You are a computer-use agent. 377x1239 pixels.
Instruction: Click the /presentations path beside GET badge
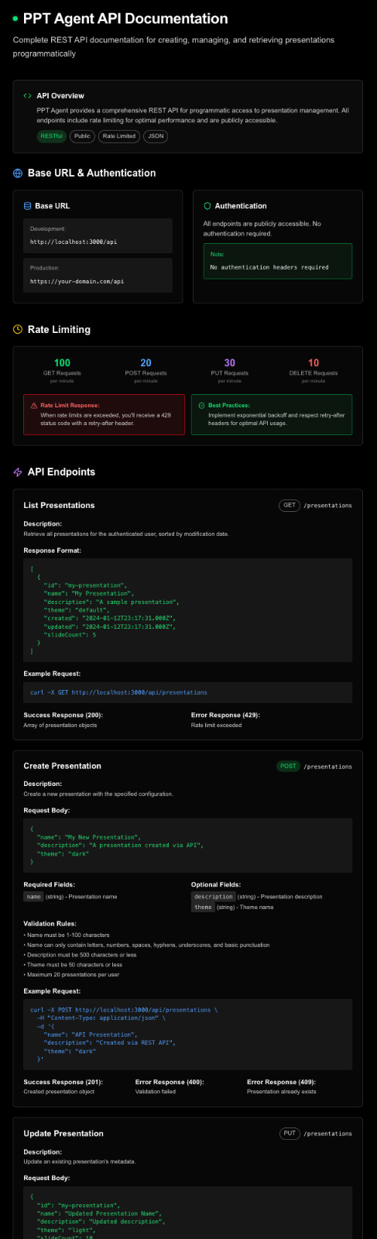[x=327, y=506]
